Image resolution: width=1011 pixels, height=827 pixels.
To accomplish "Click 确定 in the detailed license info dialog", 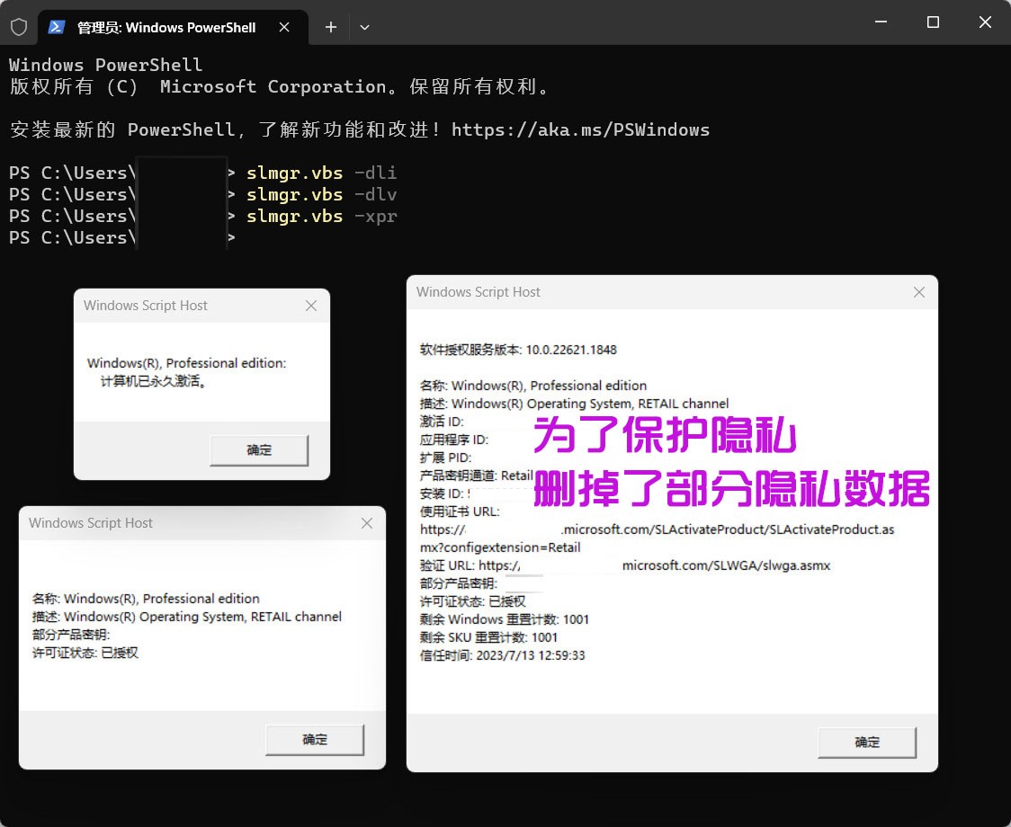I will 867,742.
